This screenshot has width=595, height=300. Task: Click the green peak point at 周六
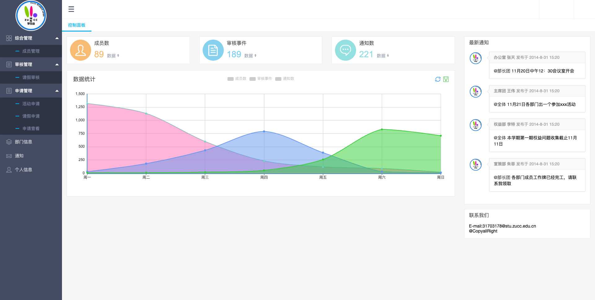pyautogui.click(x=382, y=129)
